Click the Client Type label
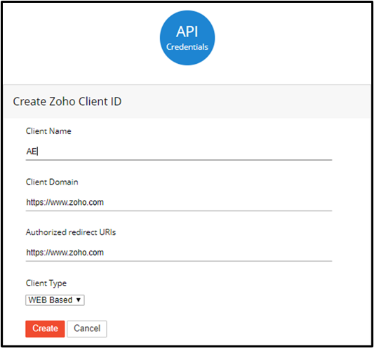 click(x=46, y=283)
